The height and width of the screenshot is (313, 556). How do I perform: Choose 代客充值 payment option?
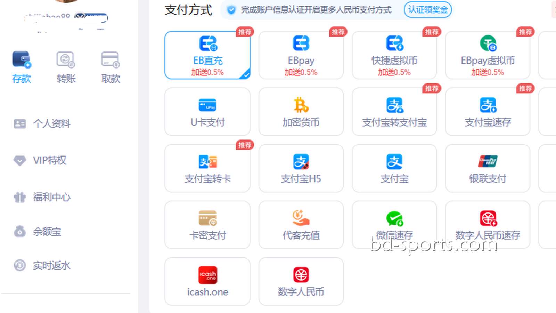pyautogui.click(x=301, y=225)
